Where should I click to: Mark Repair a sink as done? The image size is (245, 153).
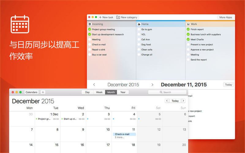tap(89, 50)
